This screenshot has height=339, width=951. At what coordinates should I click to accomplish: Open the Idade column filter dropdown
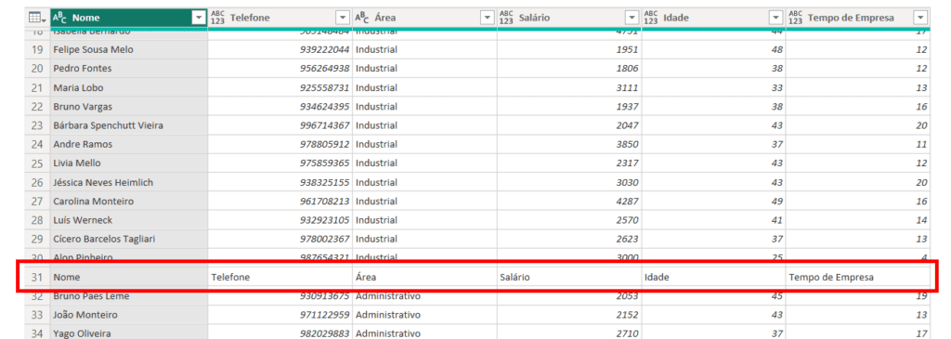coord(776,19)
